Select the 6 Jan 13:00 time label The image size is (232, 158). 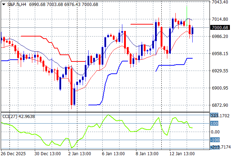114,154
